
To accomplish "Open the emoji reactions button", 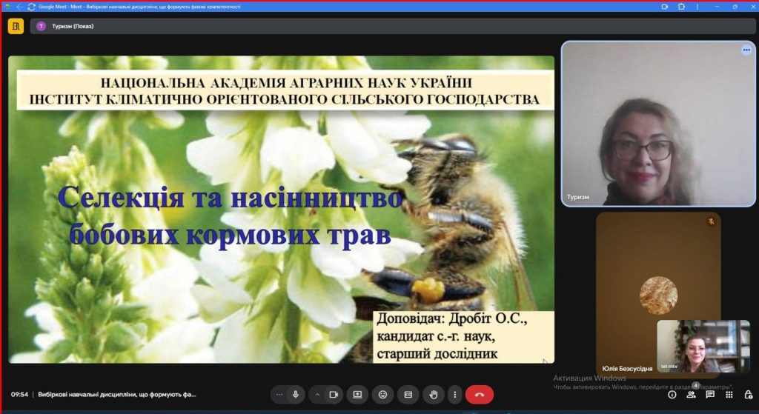I will (x=383, y=395).
